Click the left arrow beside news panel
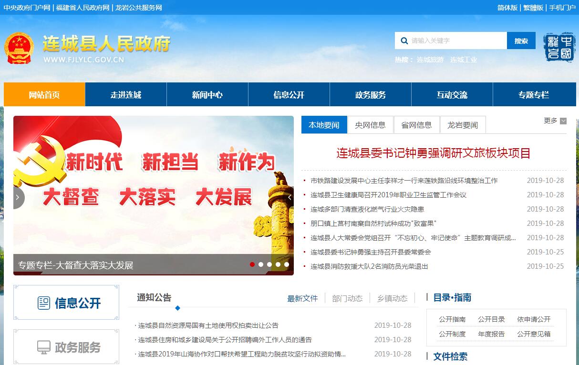 pos(289,197)
